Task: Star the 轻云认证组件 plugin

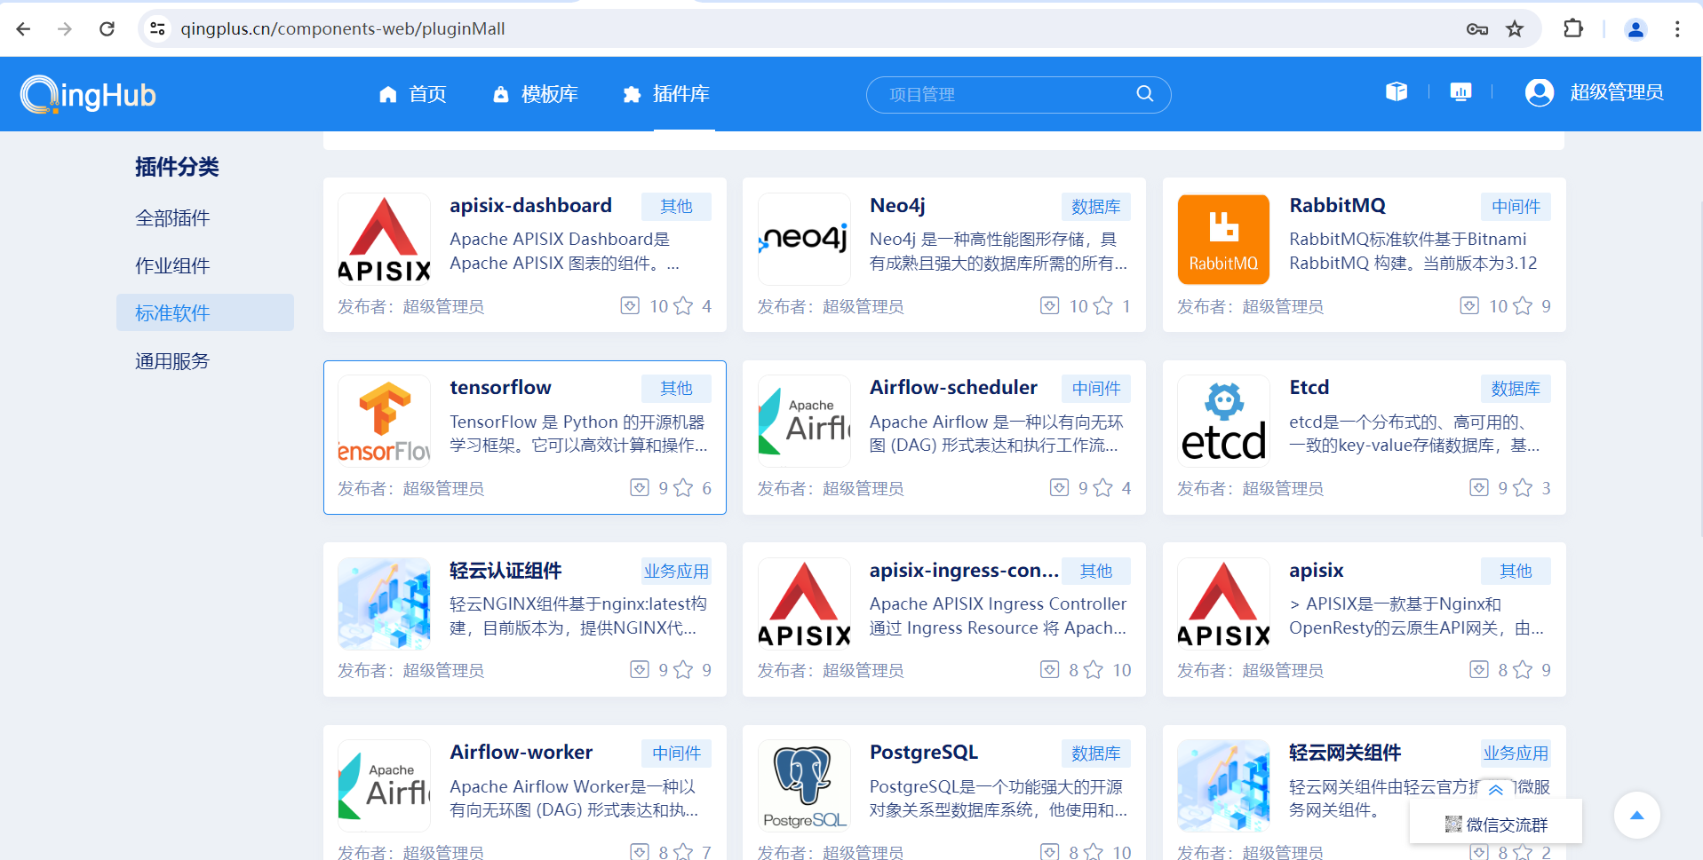Action: point(683,670)
